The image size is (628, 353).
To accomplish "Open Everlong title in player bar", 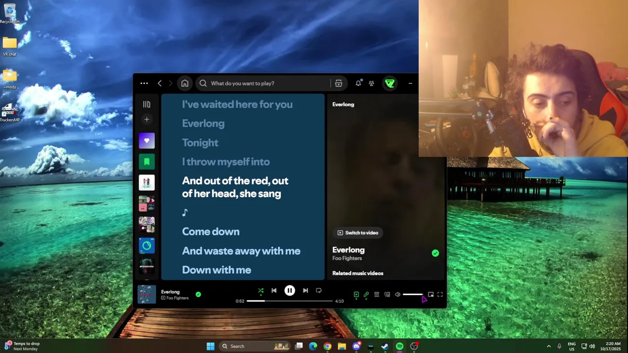I will pyautogui.click(x=170, y=292).
